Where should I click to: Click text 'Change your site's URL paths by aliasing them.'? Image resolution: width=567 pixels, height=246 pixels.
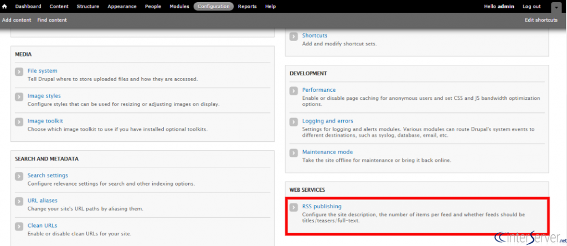click(x=85, y=208)
